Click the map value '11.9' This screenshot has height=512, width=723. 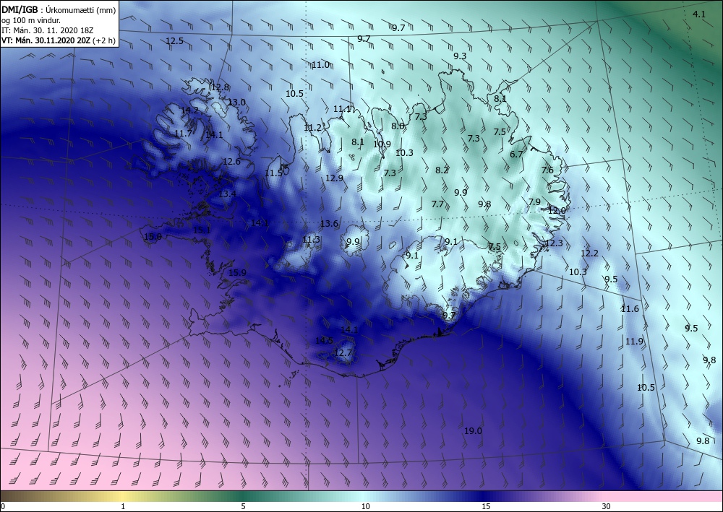(x=634, y=341)
